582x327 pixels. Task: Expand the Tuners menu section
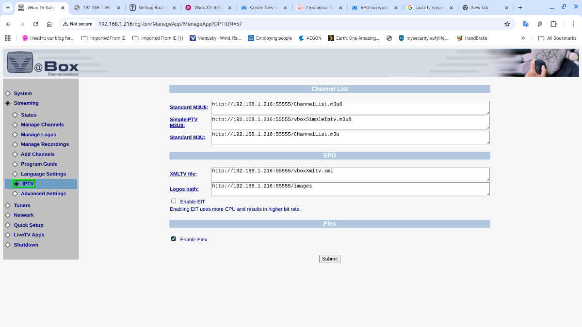22,205
